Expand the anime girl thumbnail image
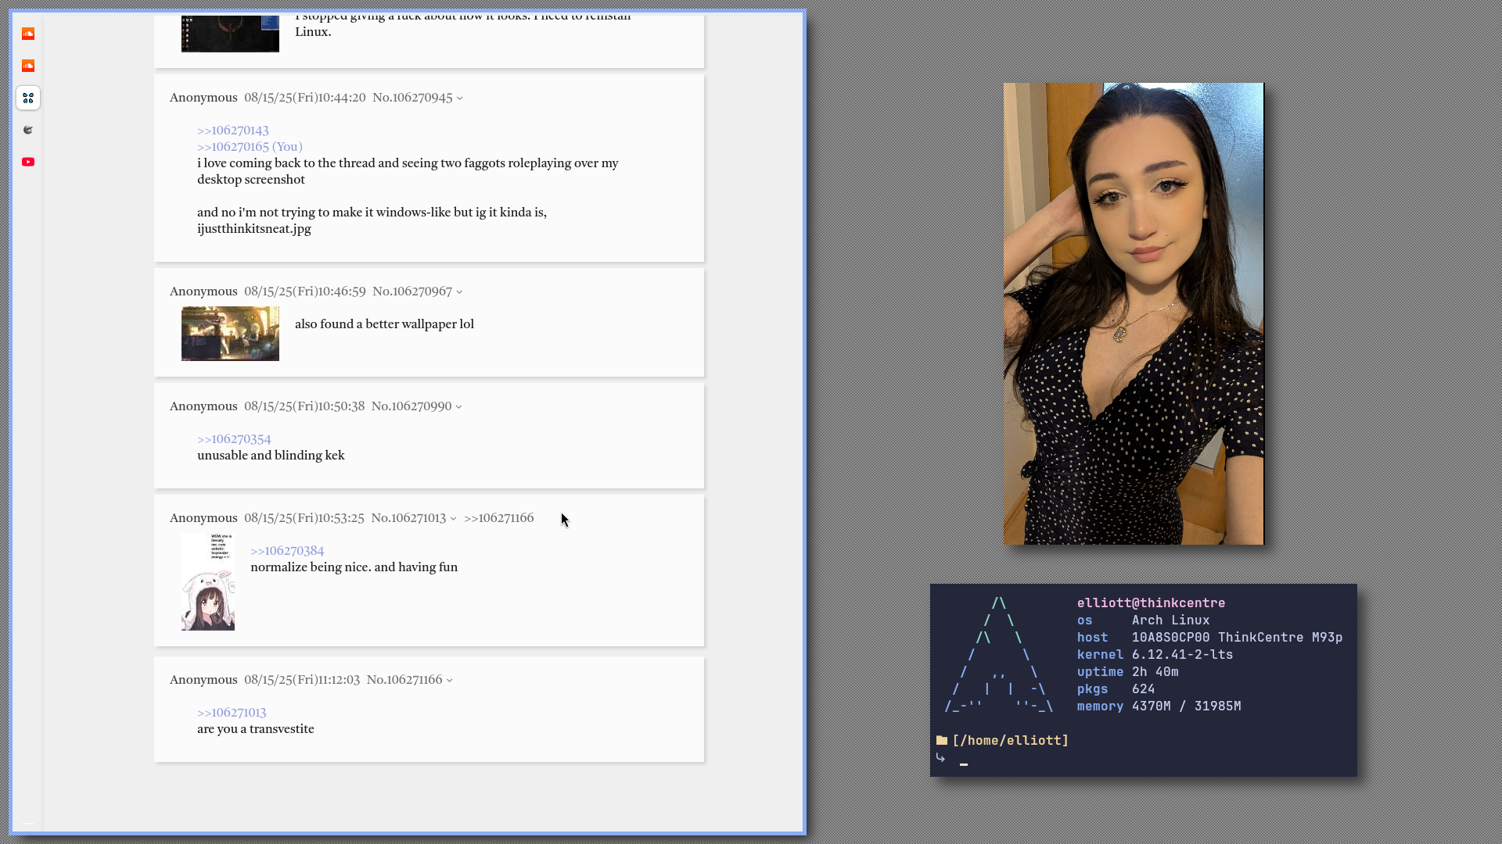This screenshot has height=844, width=1502. pos(208,582)
